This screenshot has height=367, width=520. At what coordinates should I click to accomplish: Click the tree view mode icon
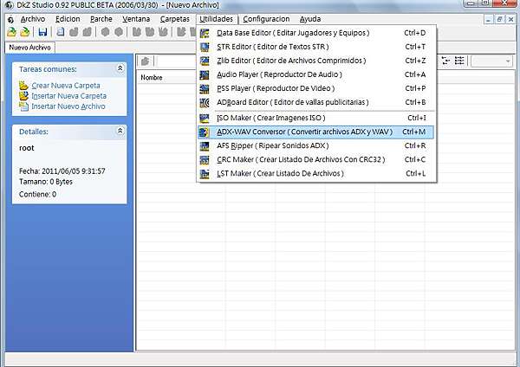[x=446, y=61]
